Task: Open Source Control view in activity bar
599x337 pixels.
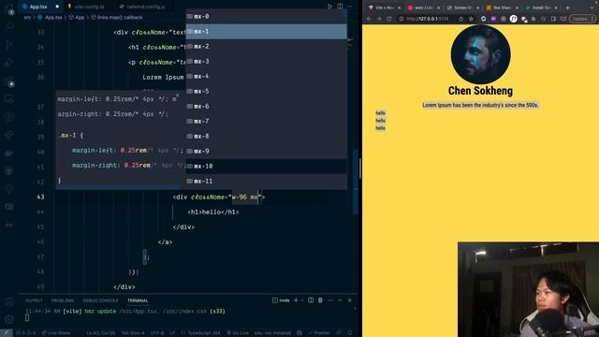Action: point(9,45)
